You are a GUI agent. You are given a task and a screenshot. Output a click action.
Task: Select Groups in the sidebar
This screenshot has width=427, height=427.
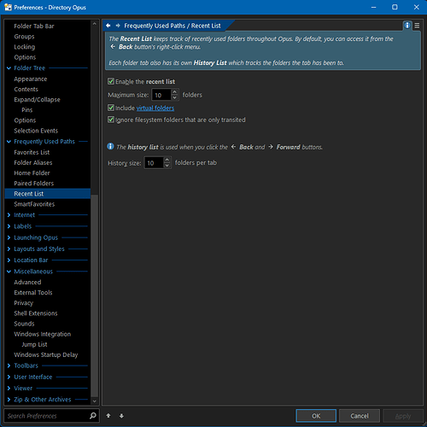[x=24, y=37]
